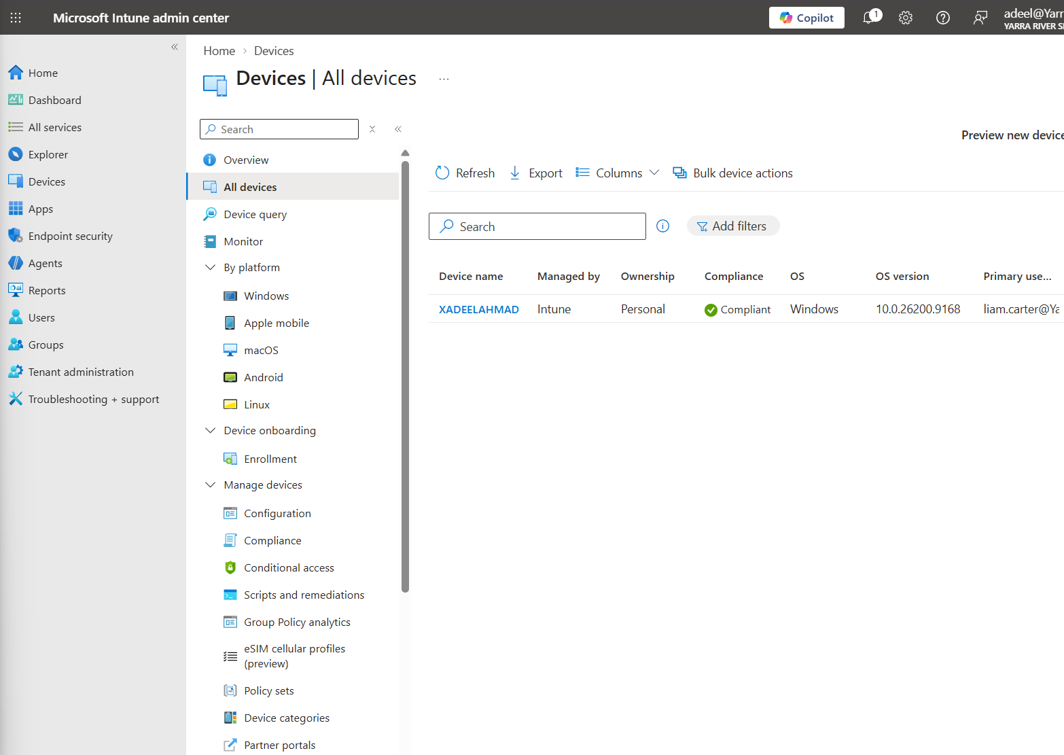Open Troubleshooting + support

[x=93, y=399]
